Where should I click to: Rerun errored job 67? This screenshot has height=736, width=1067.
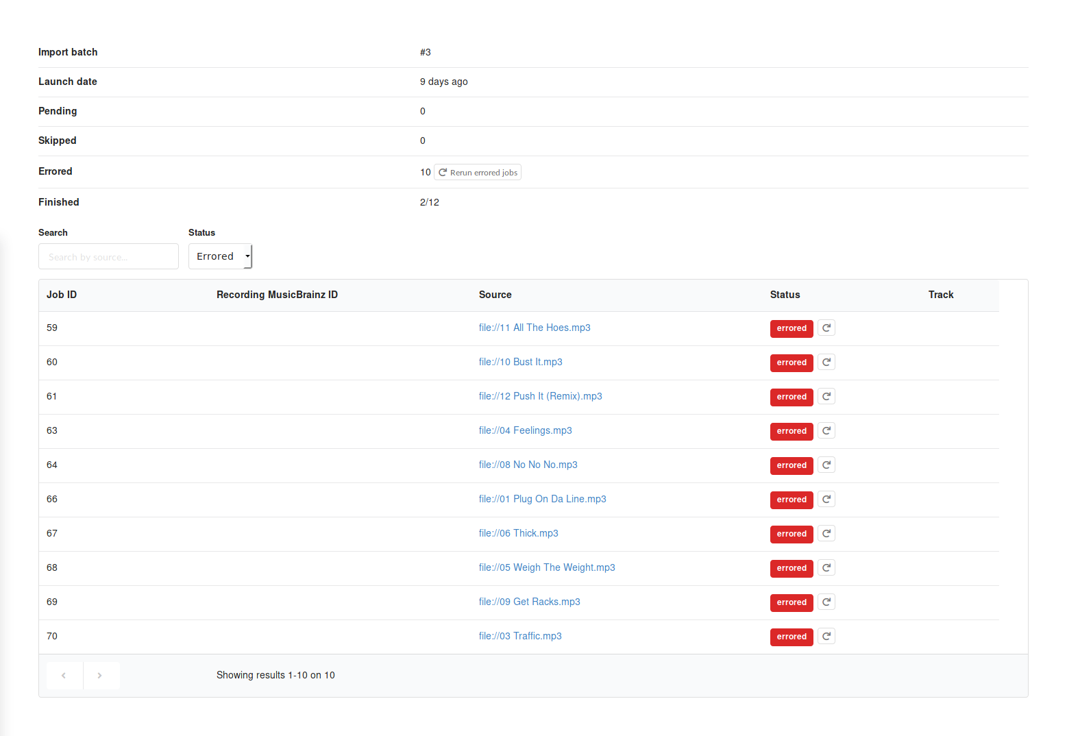pos(826,533)
